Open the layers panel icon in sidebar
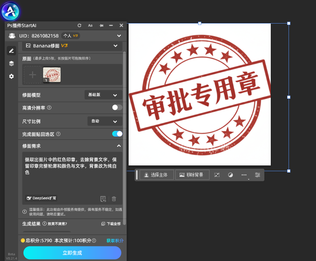Viewport: 316px width, 261px height. [x=11, y=63]
